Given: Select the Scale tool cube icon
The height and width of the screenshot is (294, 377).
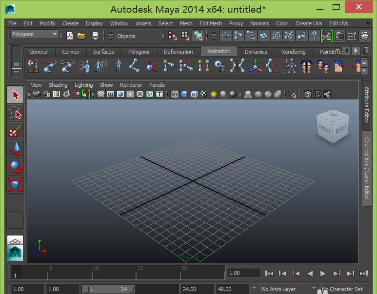Looking at the screenshot, I should 15,185.
